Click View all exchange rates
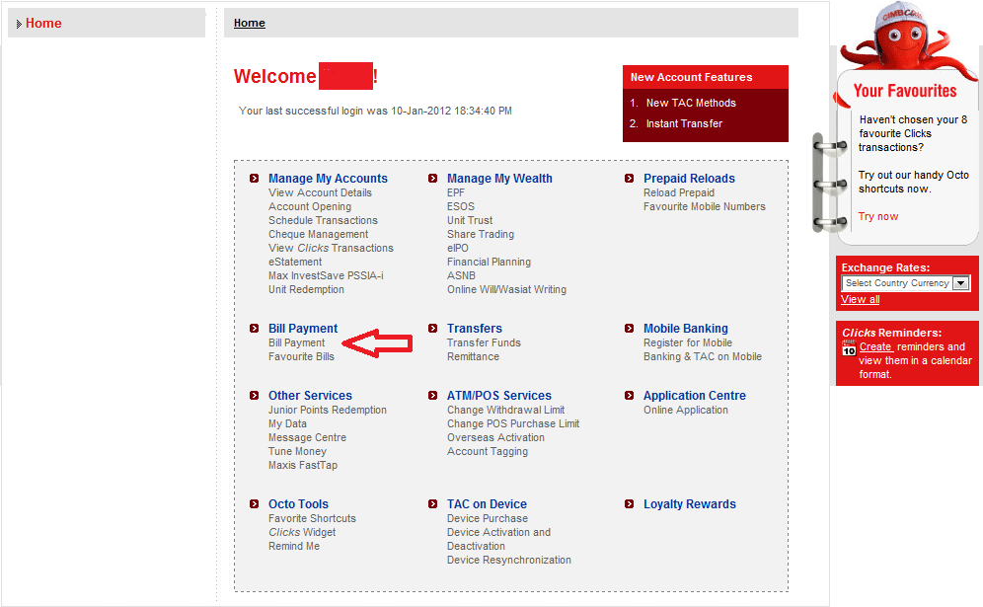The image size is (983, 607). 861,299
